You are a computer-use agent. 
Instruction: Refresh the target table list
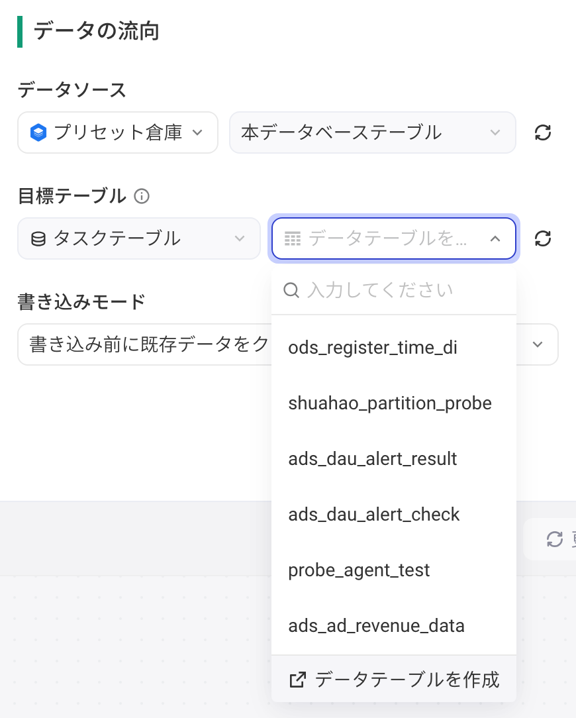pyautogui.click(x=543, y=238)
